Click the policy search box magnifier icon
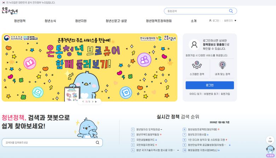The width and height of the screenshot is (276, 158). 97,142
